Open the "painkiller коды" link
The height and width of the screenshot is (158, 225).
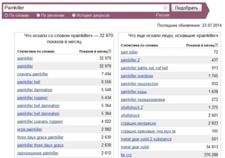(x=134, y=92)
